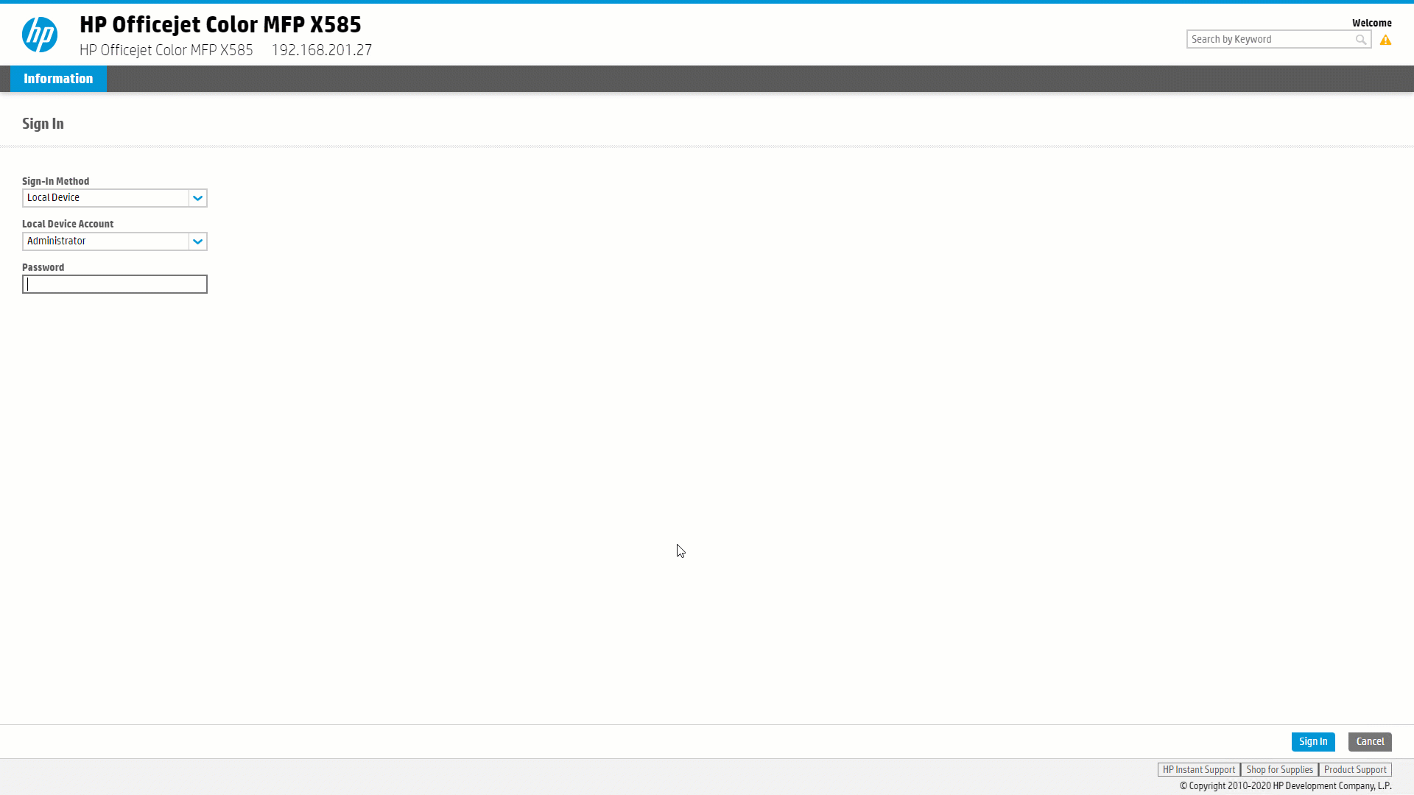Image resolution: width=1414 pixels, height=795 pixels.
Task: Click the Cancel button bottom right
Action: (x=1371, y=741)
